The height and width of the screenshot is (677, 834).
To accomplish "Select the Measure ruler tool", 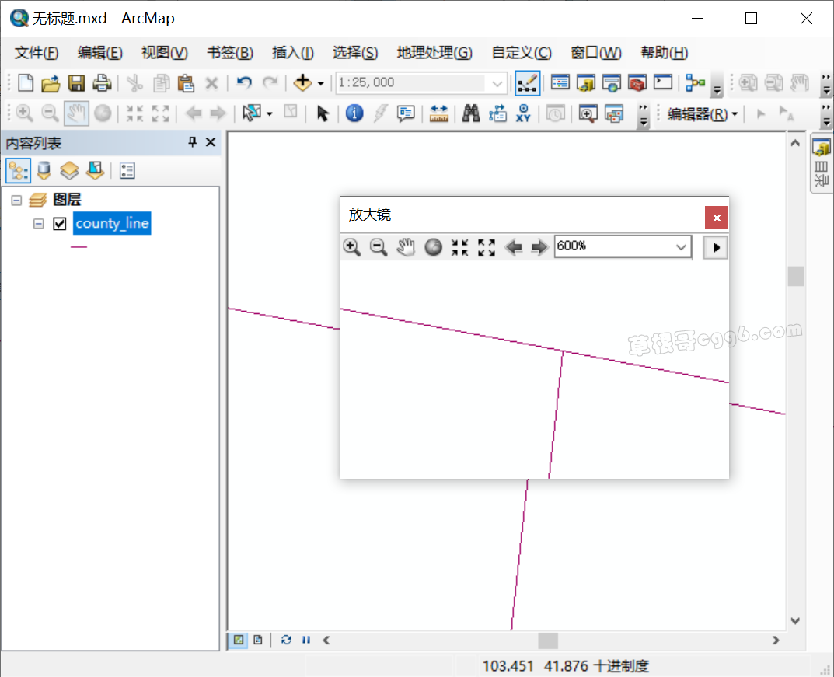I will pyautogui.click(x=439, y=113).
